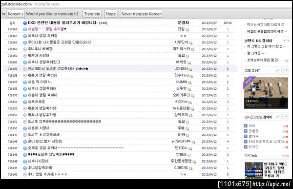The height and width of the screenshot is (189, 293).
Task: Click the notice date 2012/04/27
Action: click(x=209, y=23)
